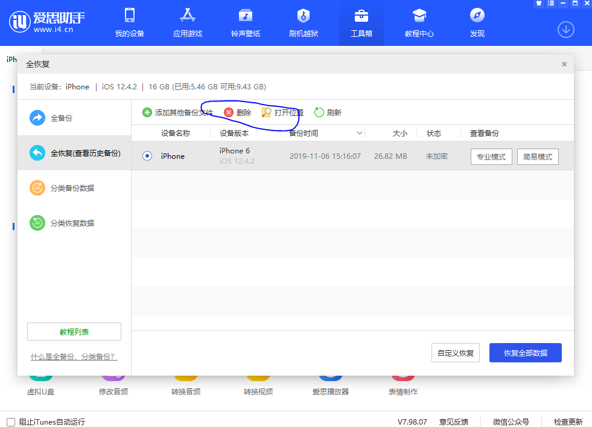
Task: Open backup in 专业模式
Action: [x=491, y=157]
